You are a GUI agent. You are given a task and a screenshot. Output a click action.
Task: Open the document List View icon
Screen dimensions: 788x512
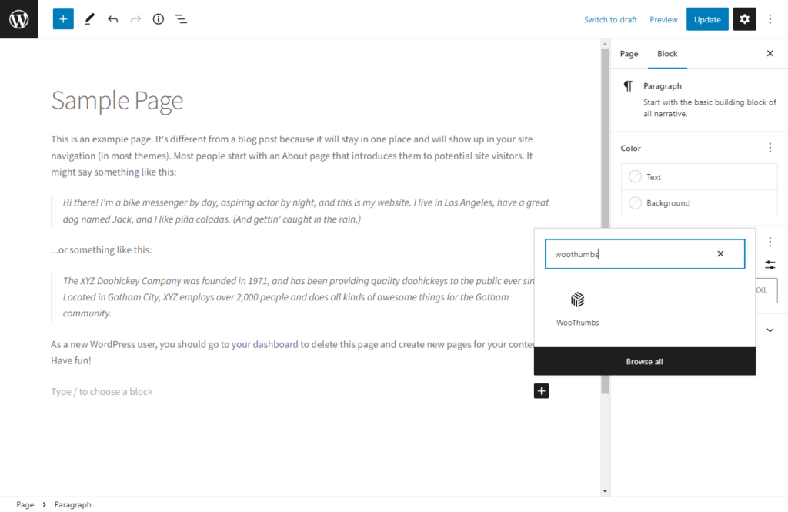click(x=181, y=18)
